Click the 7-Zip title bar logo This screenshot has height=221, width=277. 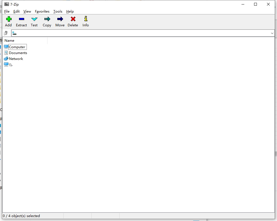[7, 4]
